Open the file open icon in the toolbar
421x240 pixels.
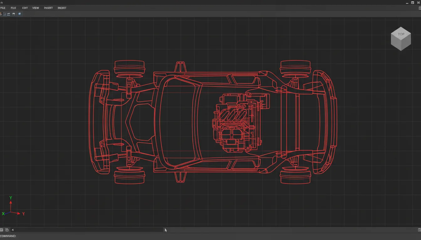5,14
